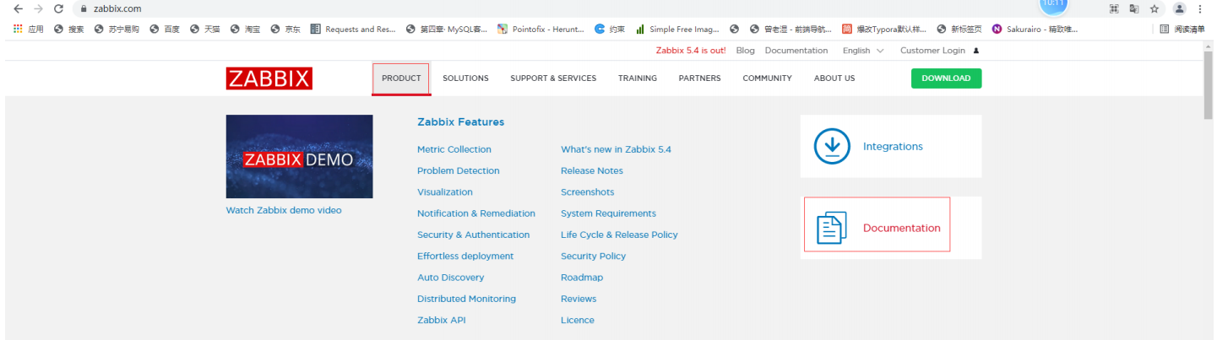Click the Zabbix 5.4 is out! announcement

click(x=691, y=51)
